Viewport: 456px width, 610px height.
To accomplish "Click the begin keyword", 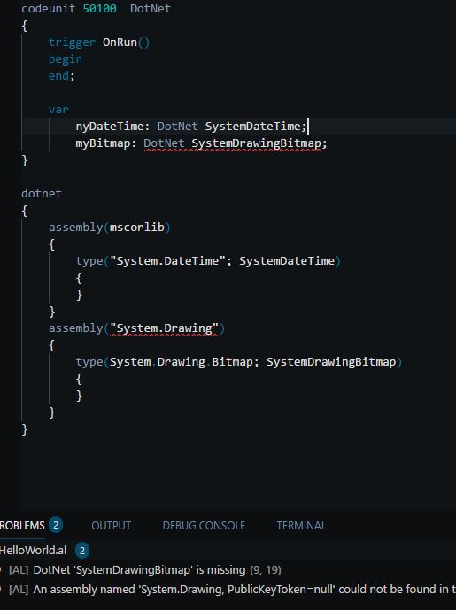I will 66,59.
